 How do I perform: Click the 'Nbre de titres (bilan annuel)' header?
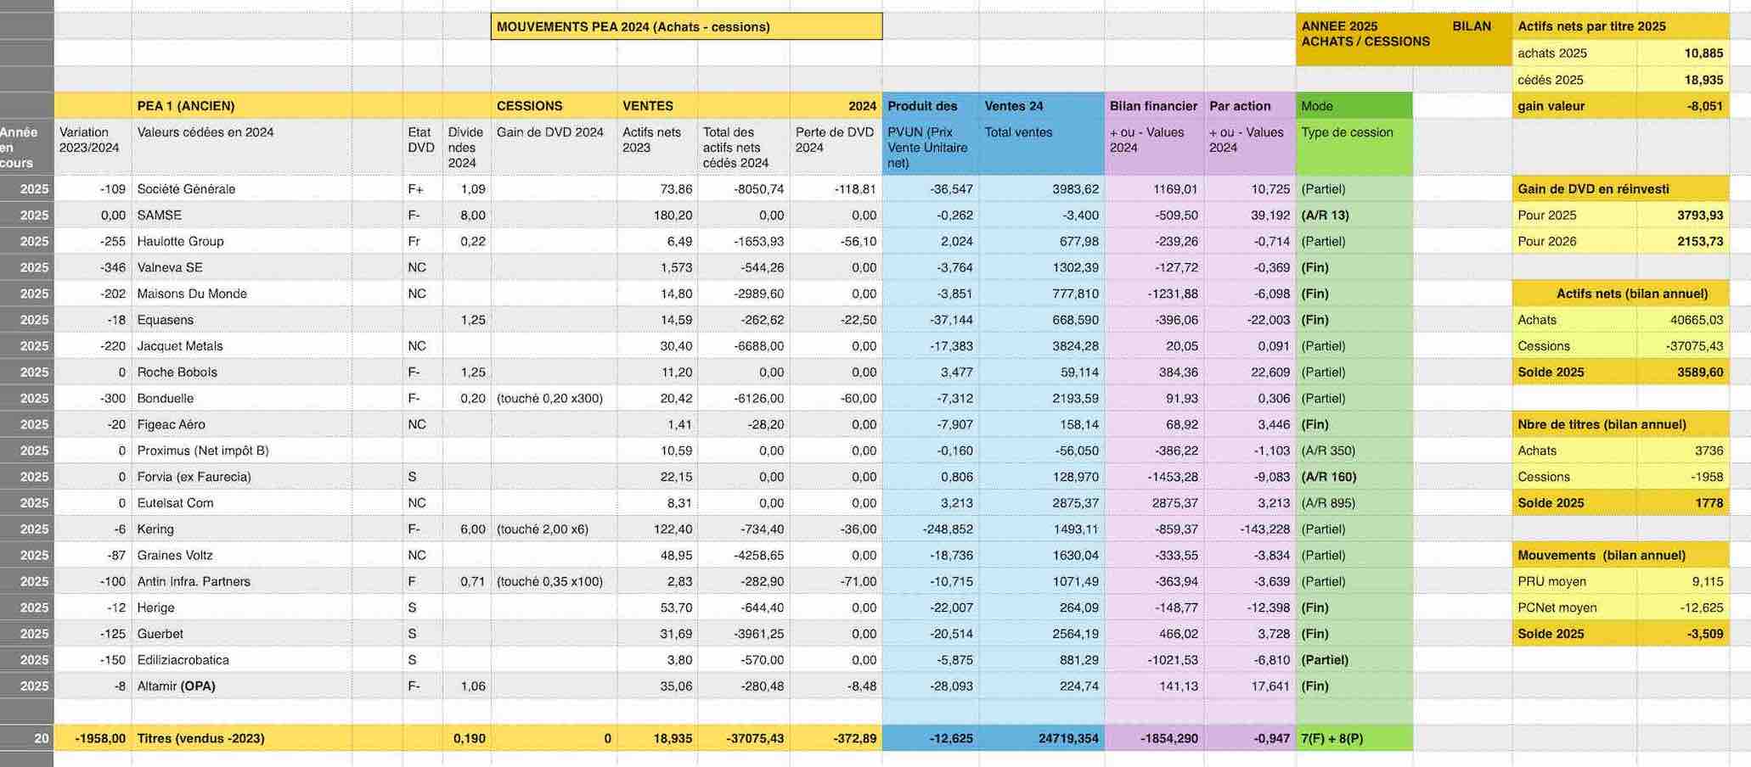[1620, 425]
